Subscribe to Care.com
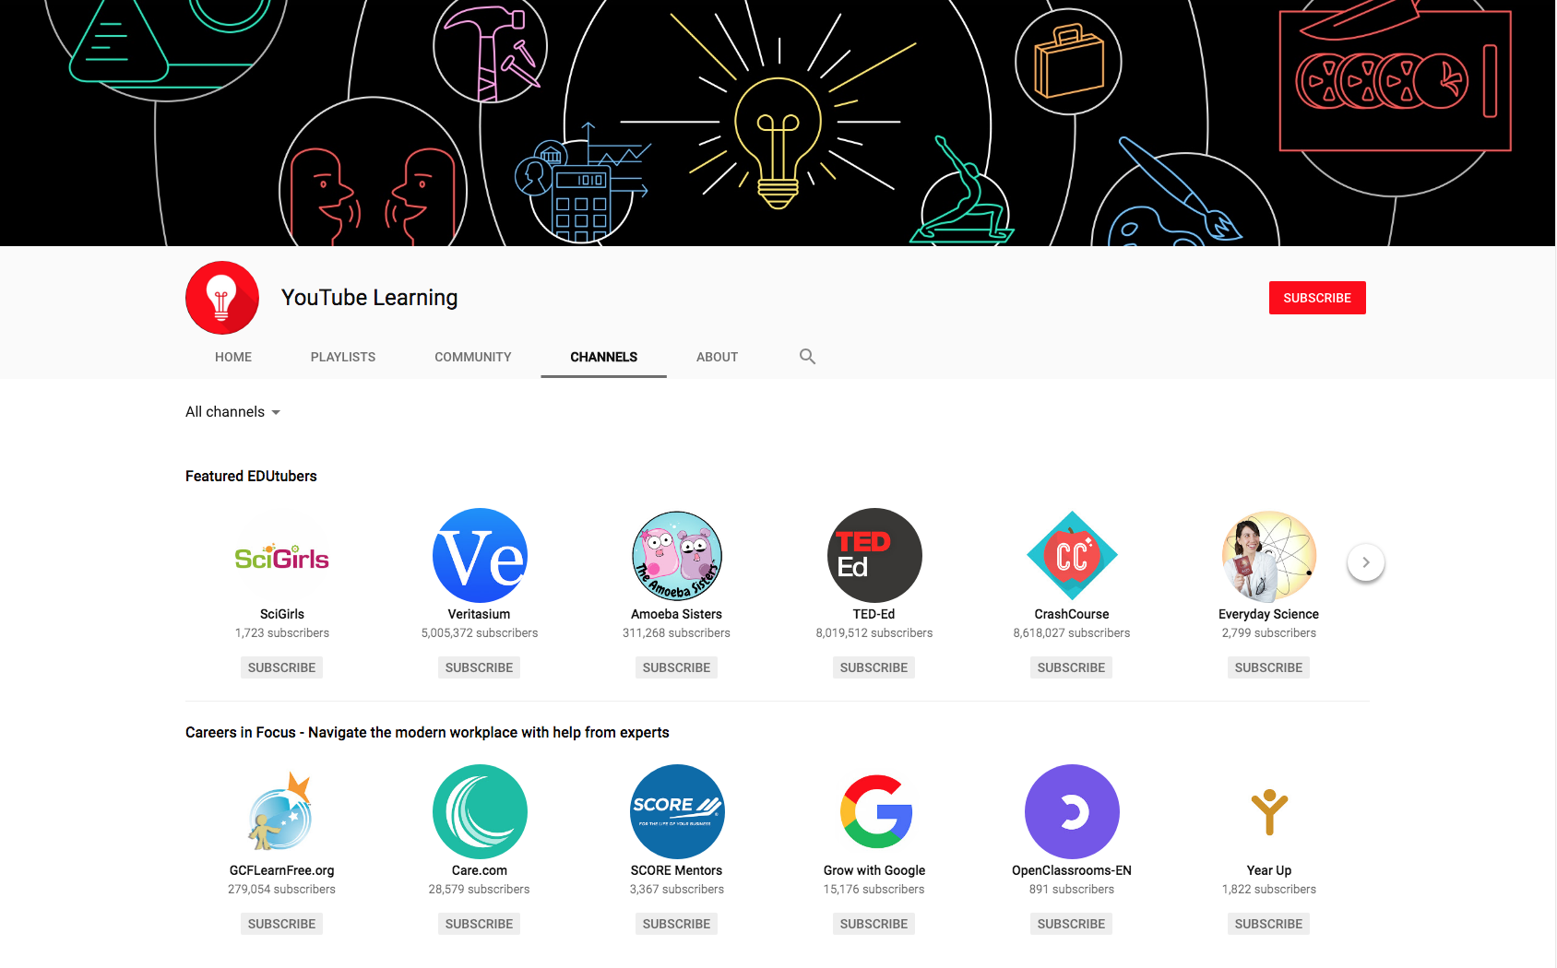The width and height of the screenshot is (1557, 968). tap(480, 924)
